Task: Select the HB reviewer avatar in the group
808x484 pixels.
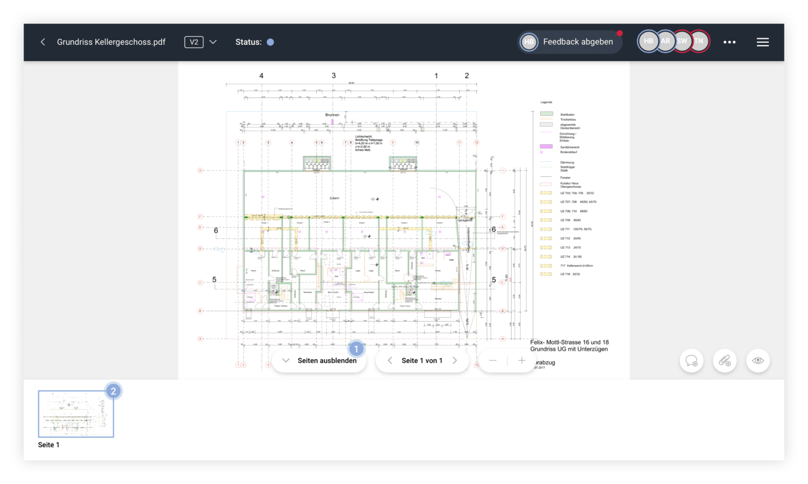Action: pyautogui.click(x=648, y=42)
